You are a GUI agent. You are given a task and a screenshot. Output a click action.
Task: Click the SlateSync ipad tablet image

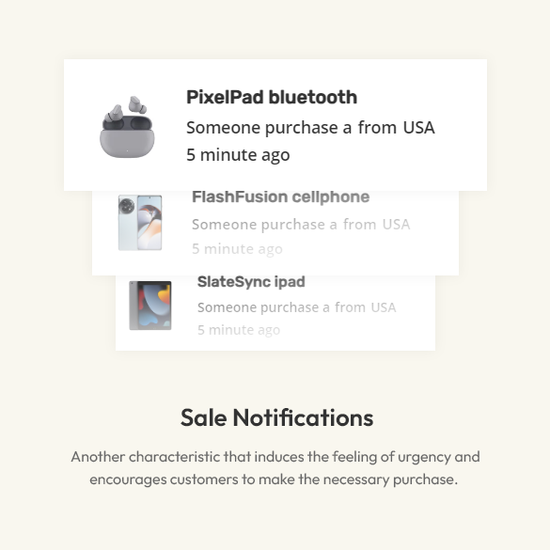(150, 306)
